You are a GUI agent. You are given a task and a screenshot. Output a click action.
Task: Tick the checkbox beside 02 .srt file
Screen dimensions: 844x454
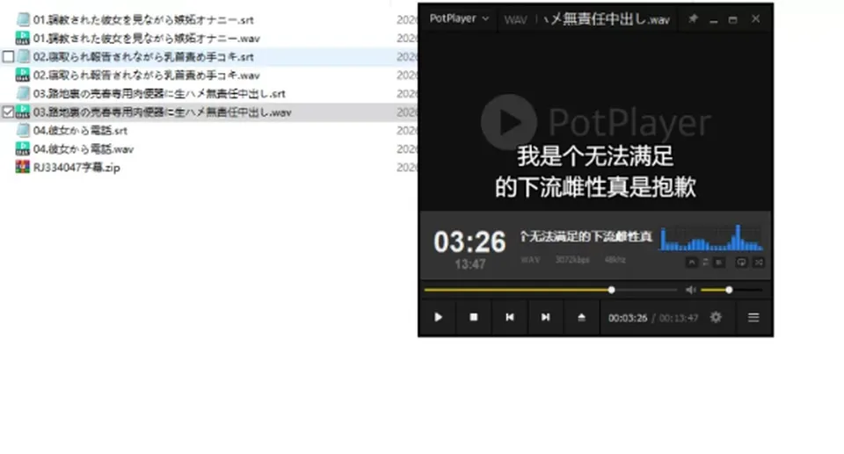click(8, 56)
